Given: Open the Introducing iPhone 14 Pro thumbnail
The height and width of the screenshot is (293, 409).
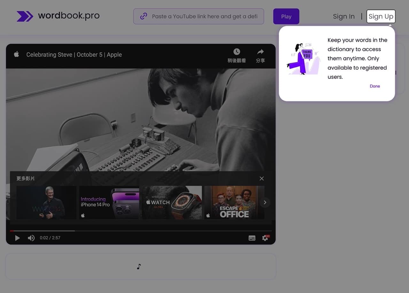Looking at the screenshot, I should (x=109, y=203).
